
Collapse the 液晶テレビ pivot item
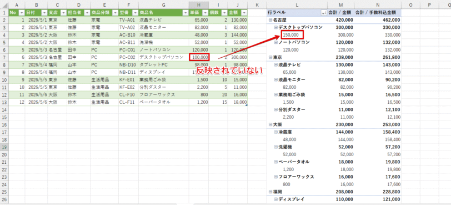pos(276,64)
